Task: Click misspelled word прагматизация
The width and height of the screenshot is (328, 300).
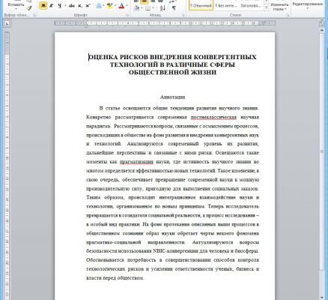Action: tap(136, 162)
